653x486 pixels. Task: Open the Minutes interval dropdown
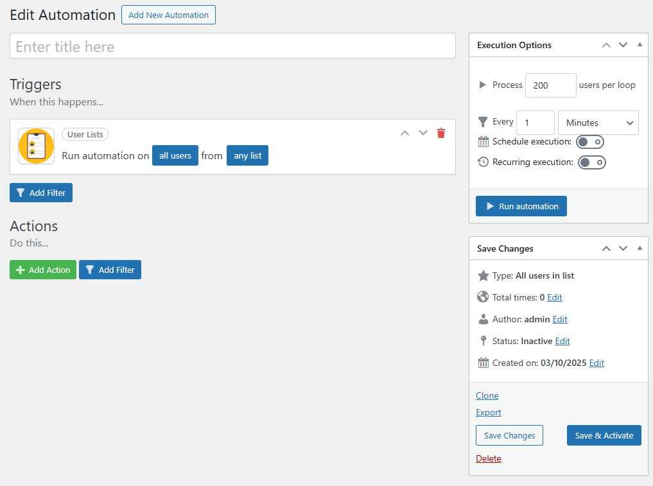click(598, 123)
